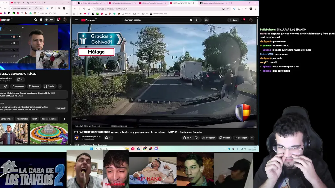Click Guardar under the dashcam video
The image size is (335, 188).
pos(225,138)
